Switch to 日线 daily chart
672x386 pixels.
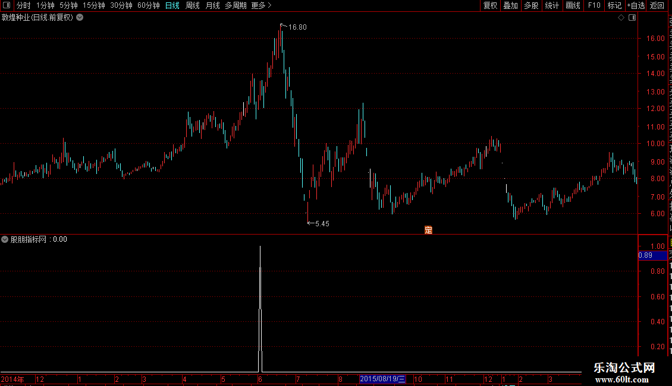click(x=172, y=5)
